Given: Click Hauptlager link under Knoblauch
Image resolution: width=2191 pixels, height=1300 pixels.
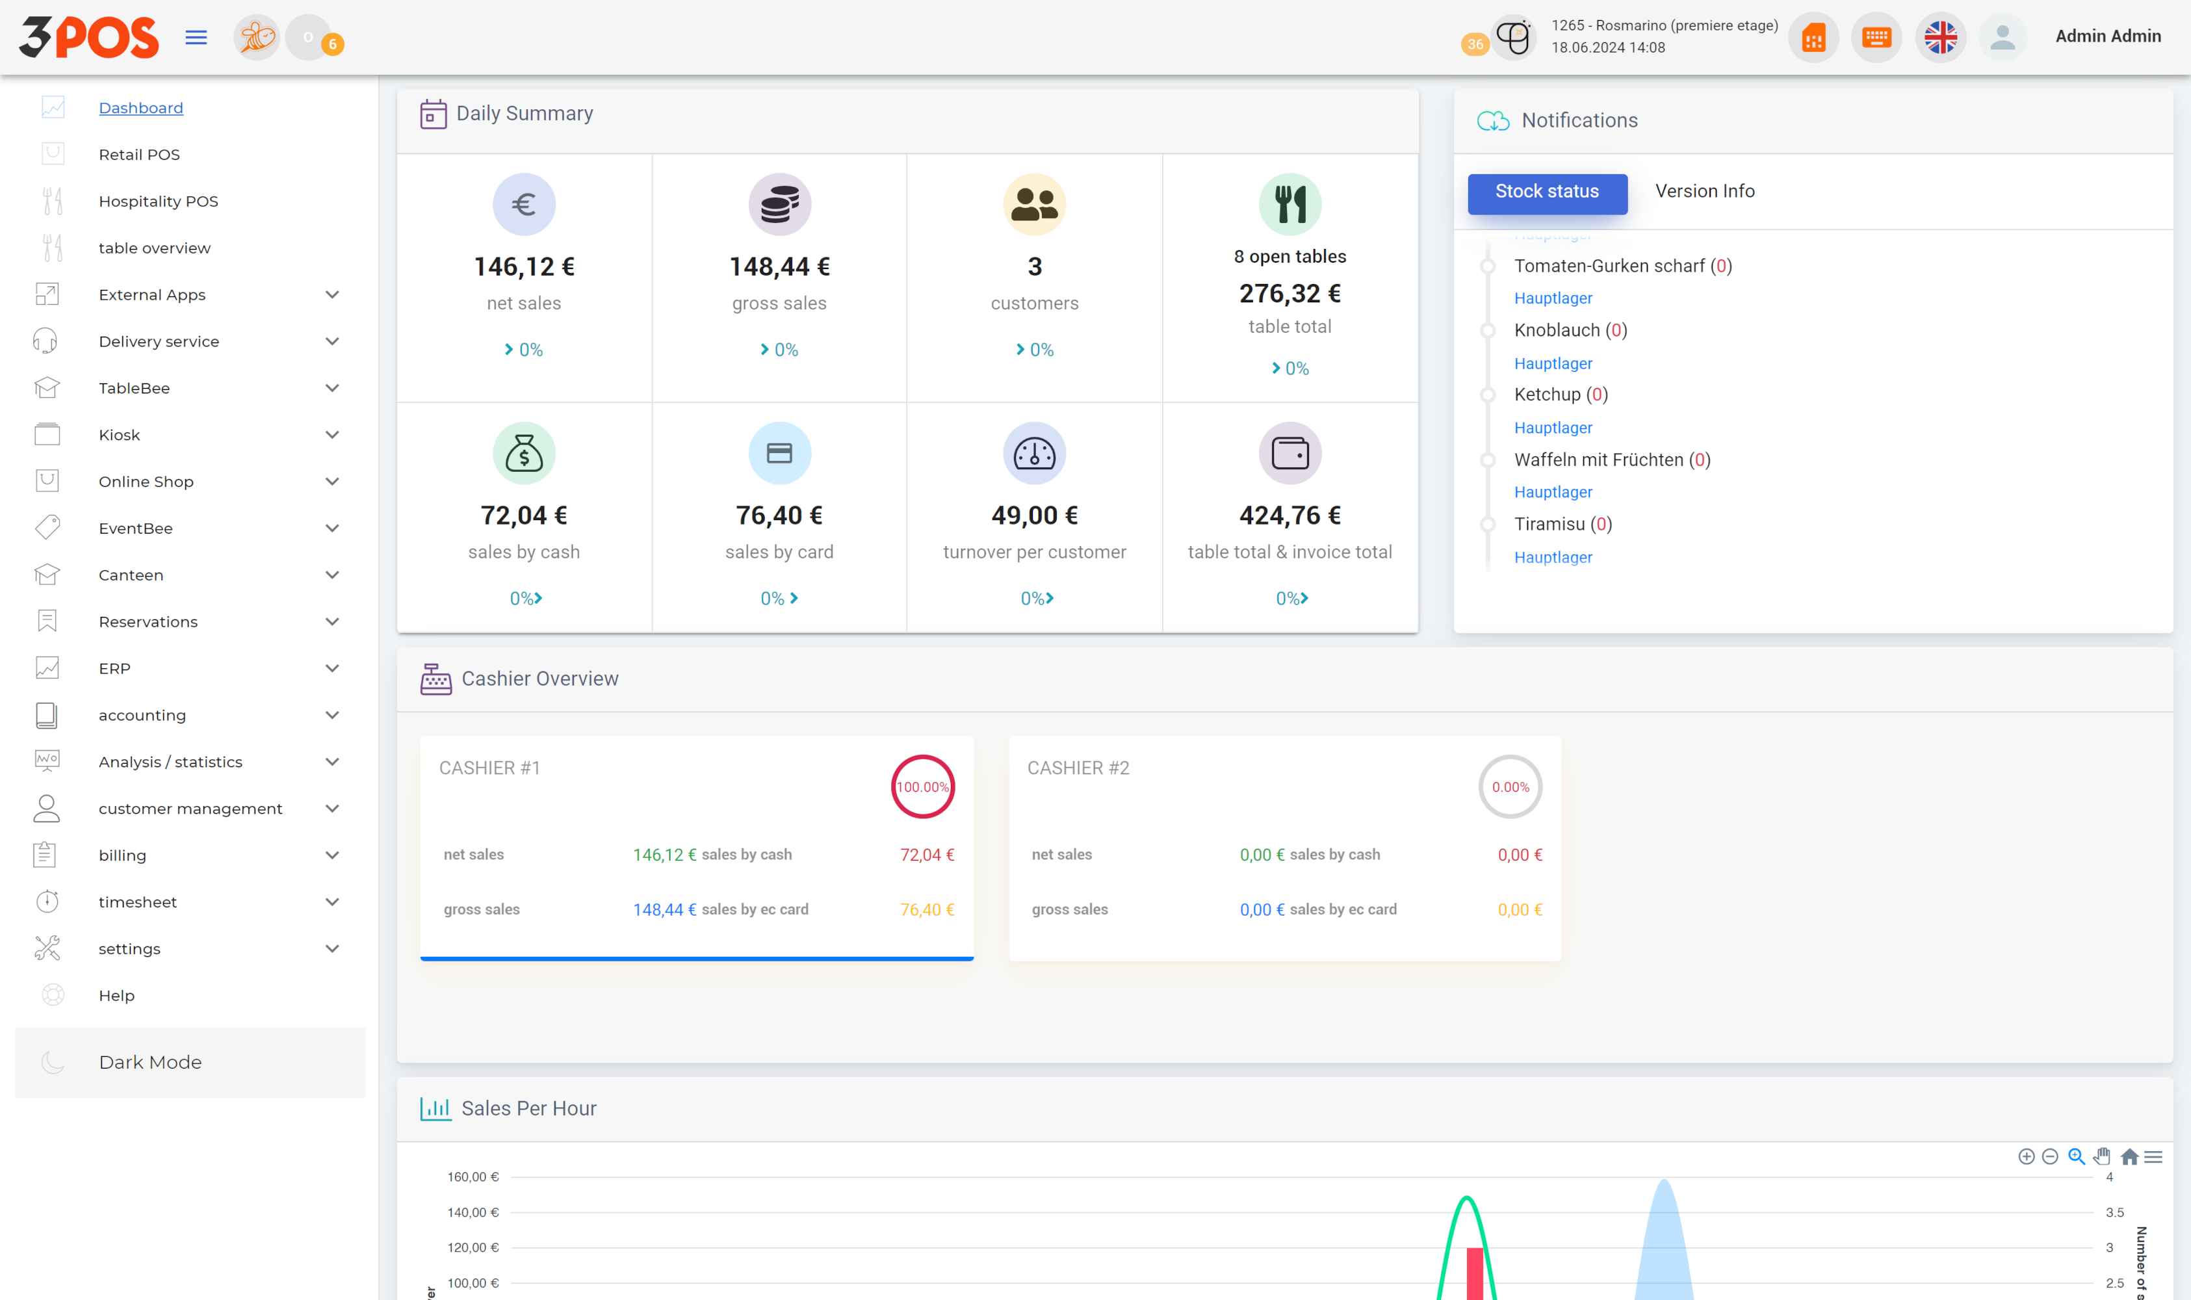Looking at the screenshot, I should [x=1553, y=363].
